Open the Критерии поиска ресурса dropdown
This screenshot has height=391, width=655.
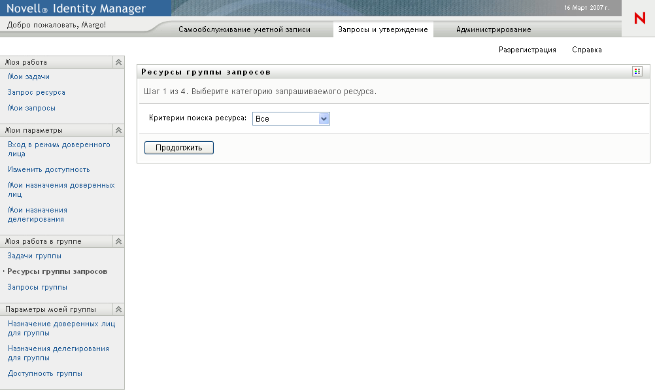(322, 118)
